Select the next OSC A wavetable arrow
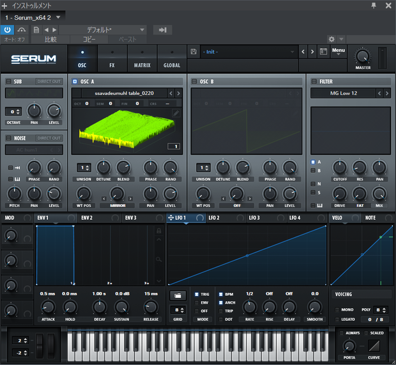 click(x=179, y=93)
